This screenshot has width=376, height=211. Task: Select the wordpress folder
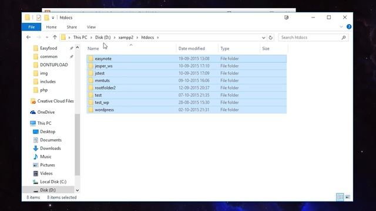coord(187,110)
